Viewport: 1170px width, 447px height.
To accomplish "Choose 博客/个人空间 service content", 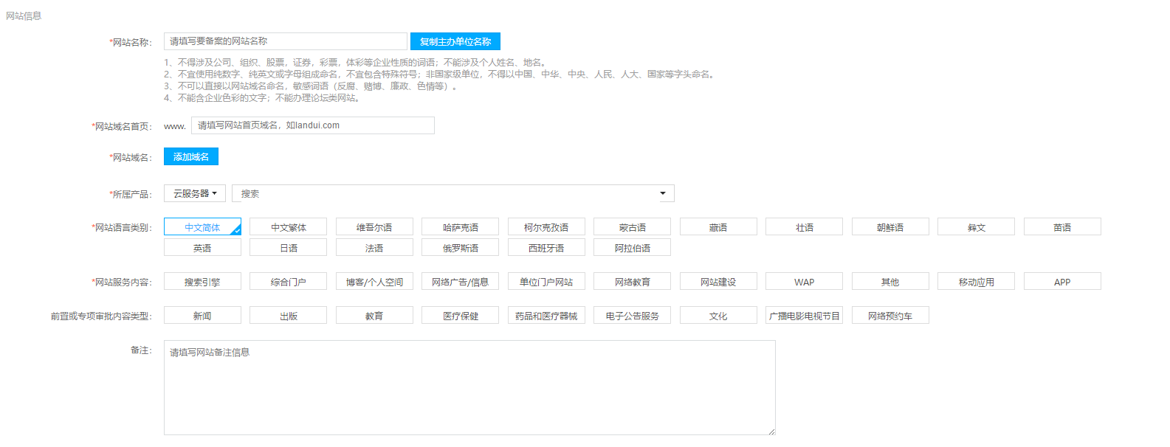I will pos(374,282).
